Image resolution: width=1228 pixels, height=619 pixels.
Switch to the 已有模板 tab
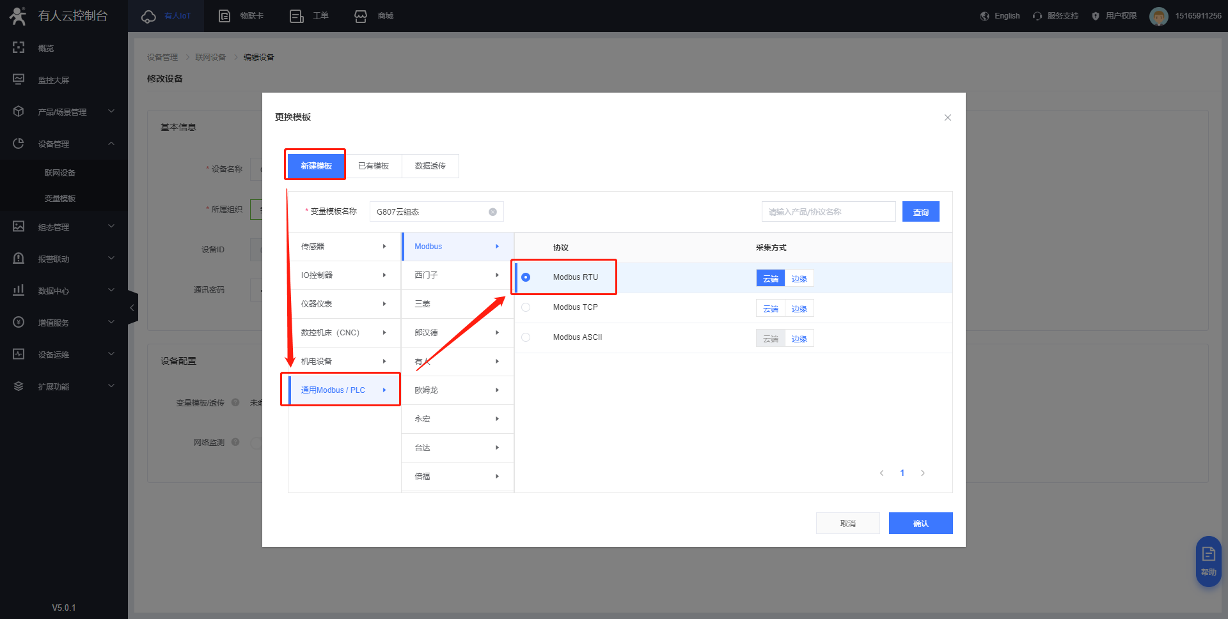[374, 166]
